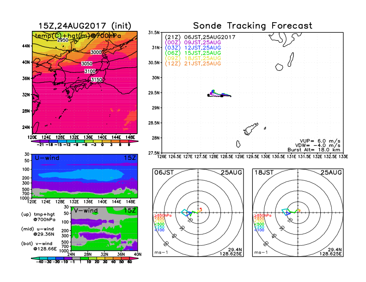The height and width of the screenshot is (282, 366).
Task: Click the "(up) tmp+hgt @700hPa" note
Action: click(x=38, y=217)
